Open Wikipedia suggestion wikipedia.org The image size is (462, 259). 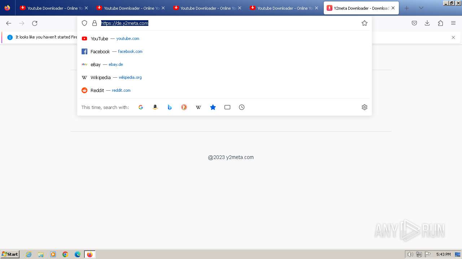pyautogui.click(x=224, y=77)
